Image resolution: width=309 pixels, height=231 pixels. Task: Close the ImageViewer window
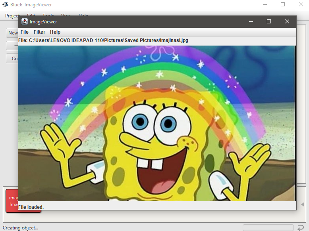pos(287,21)
